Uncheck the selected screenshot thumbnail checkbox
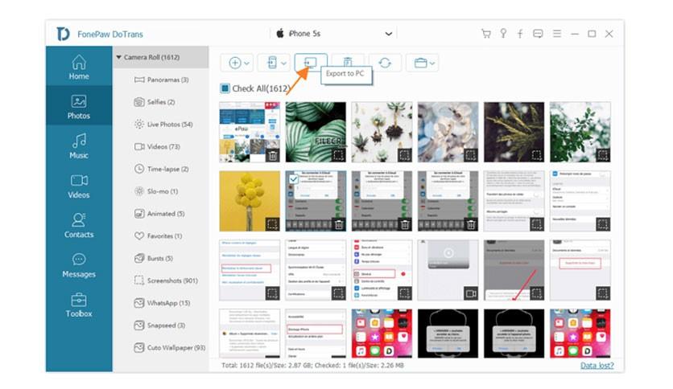The height and width of the screenshot is (389, 673). point(293,178)
